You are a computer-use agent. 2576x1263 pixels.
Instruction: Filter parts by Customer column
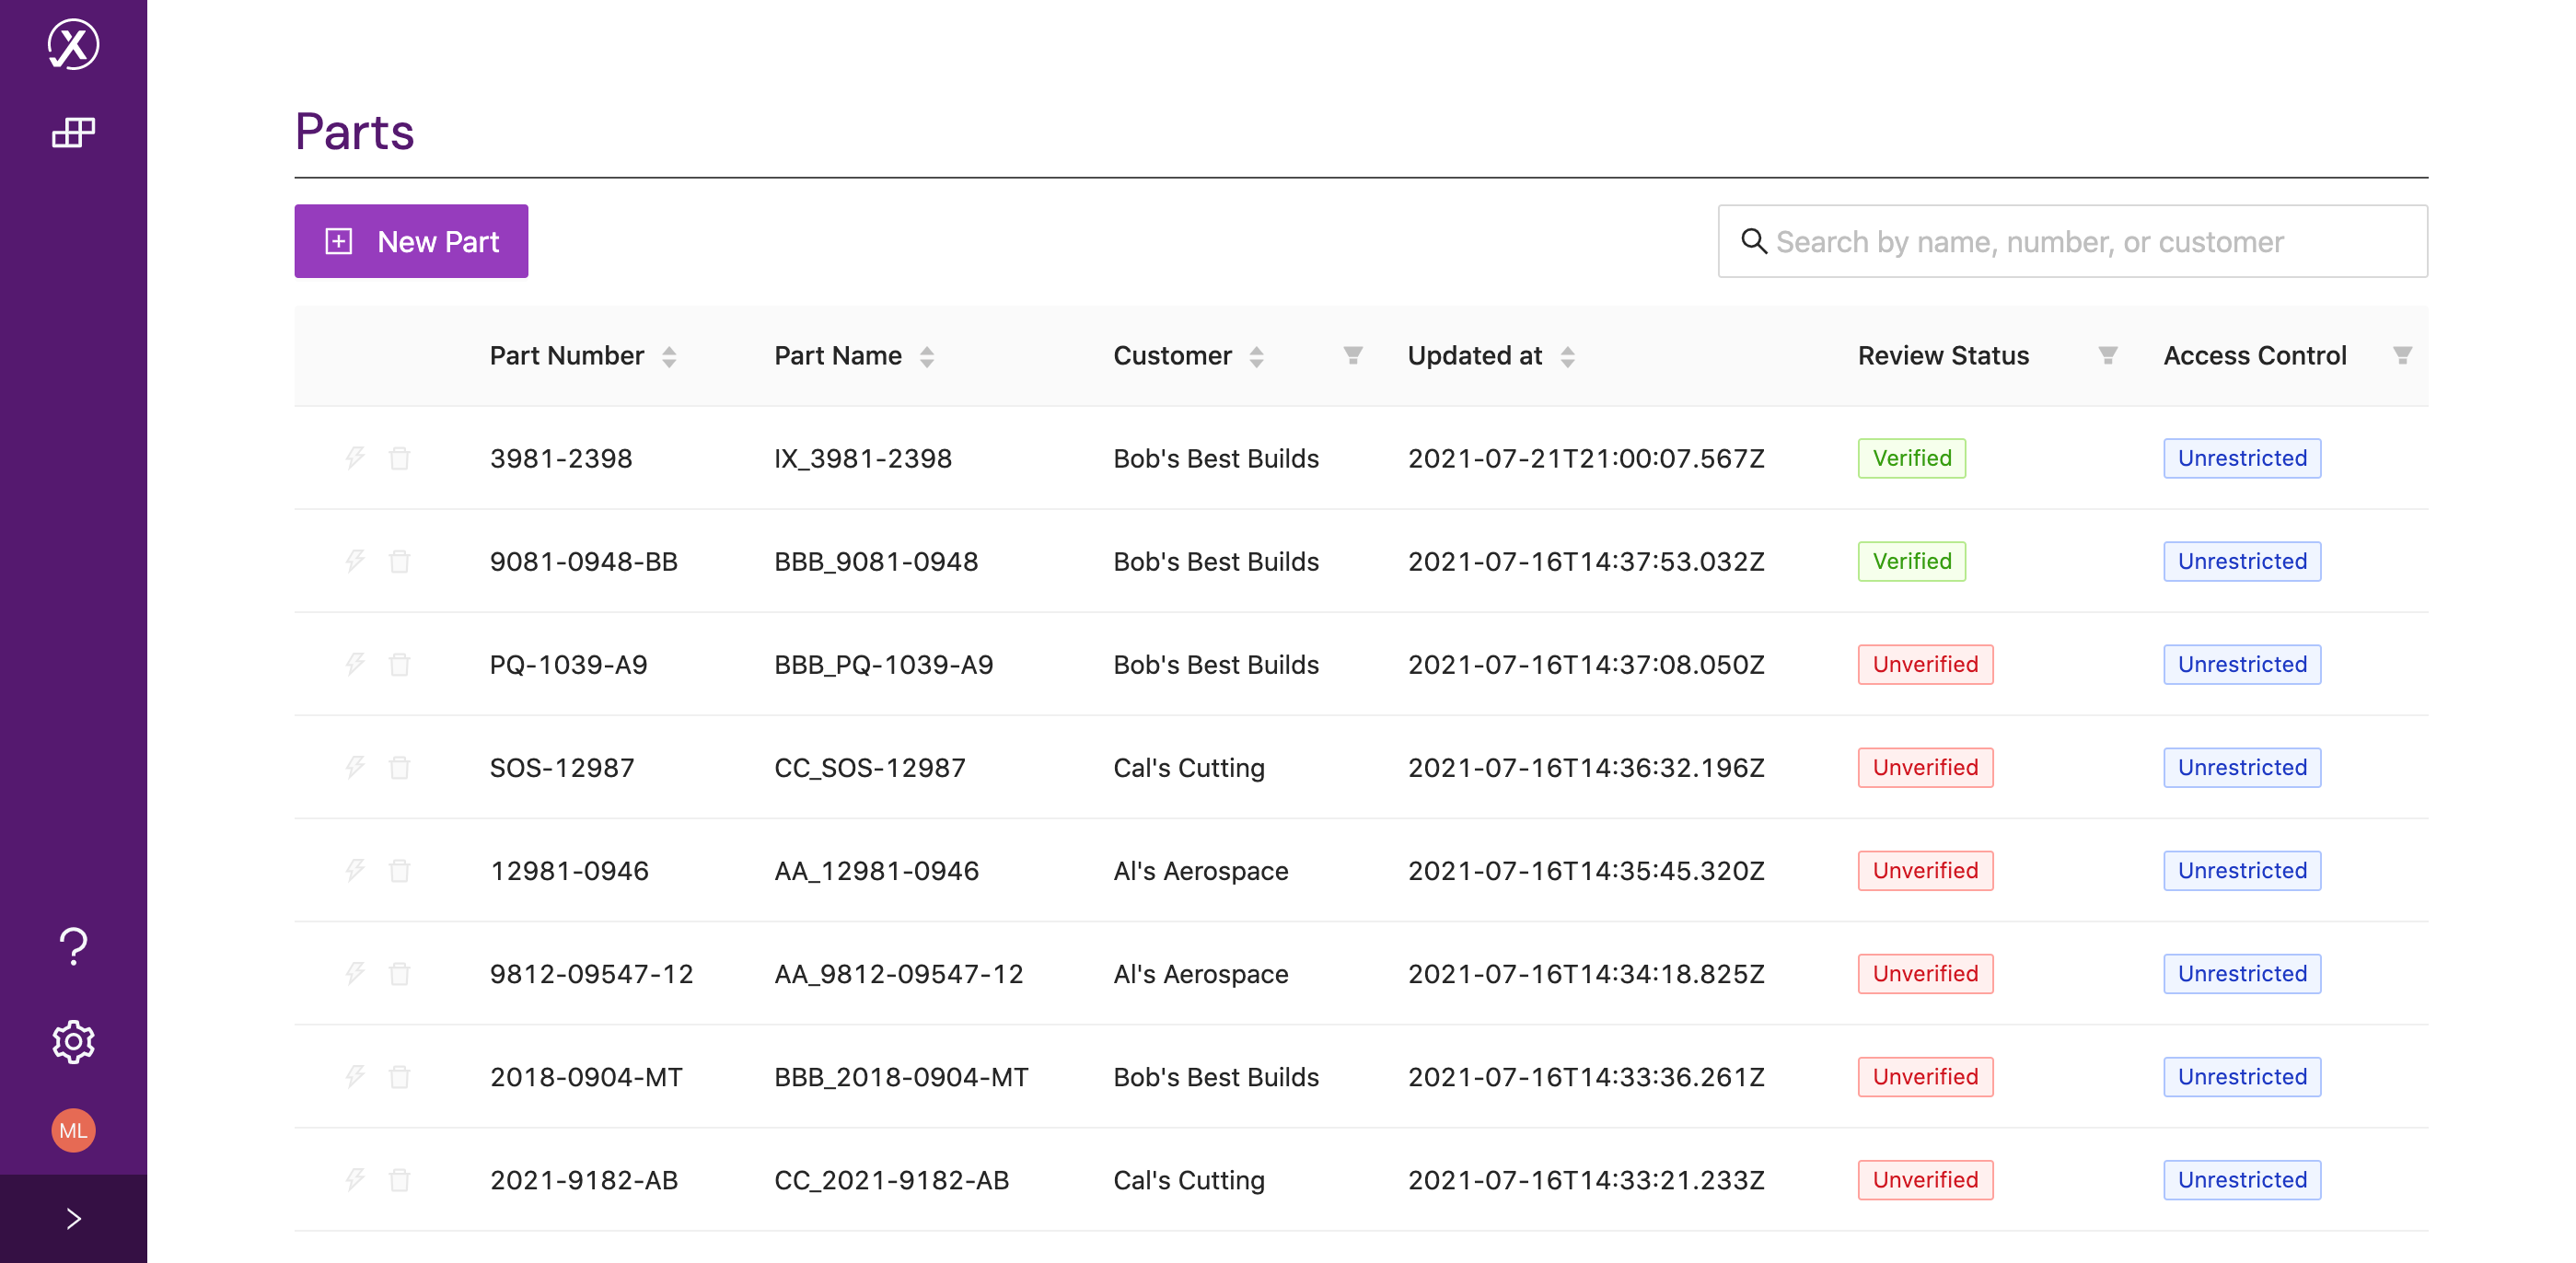1353,354
